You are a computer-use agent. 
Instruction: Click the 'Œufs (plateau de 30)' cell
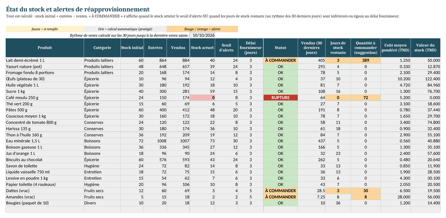click(x=45, y=79)
